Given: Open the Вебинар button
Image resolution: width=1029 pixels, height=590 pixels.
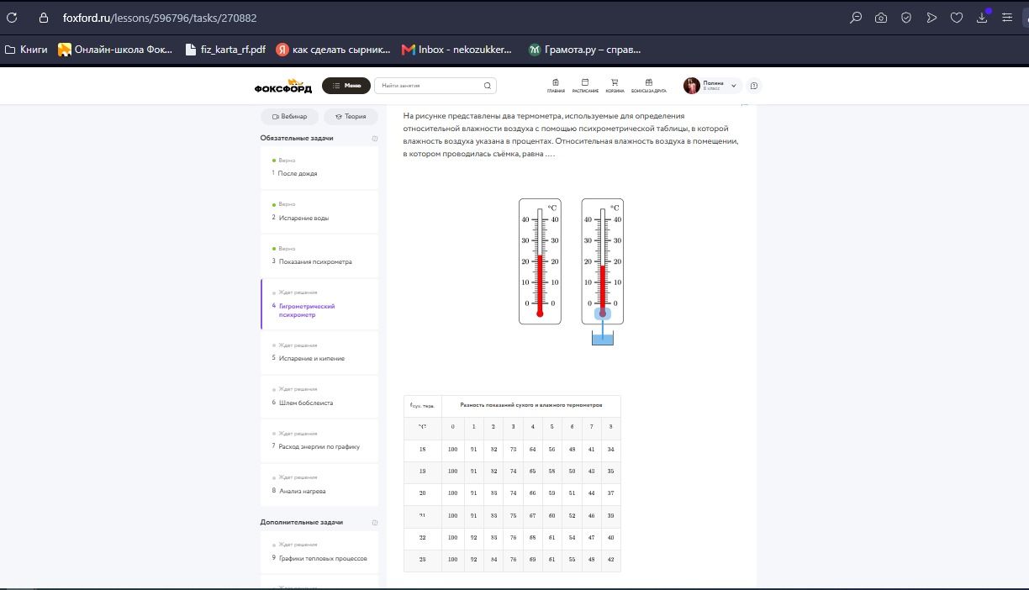Looking at the screenshot, I should click(x=290, y=117).
